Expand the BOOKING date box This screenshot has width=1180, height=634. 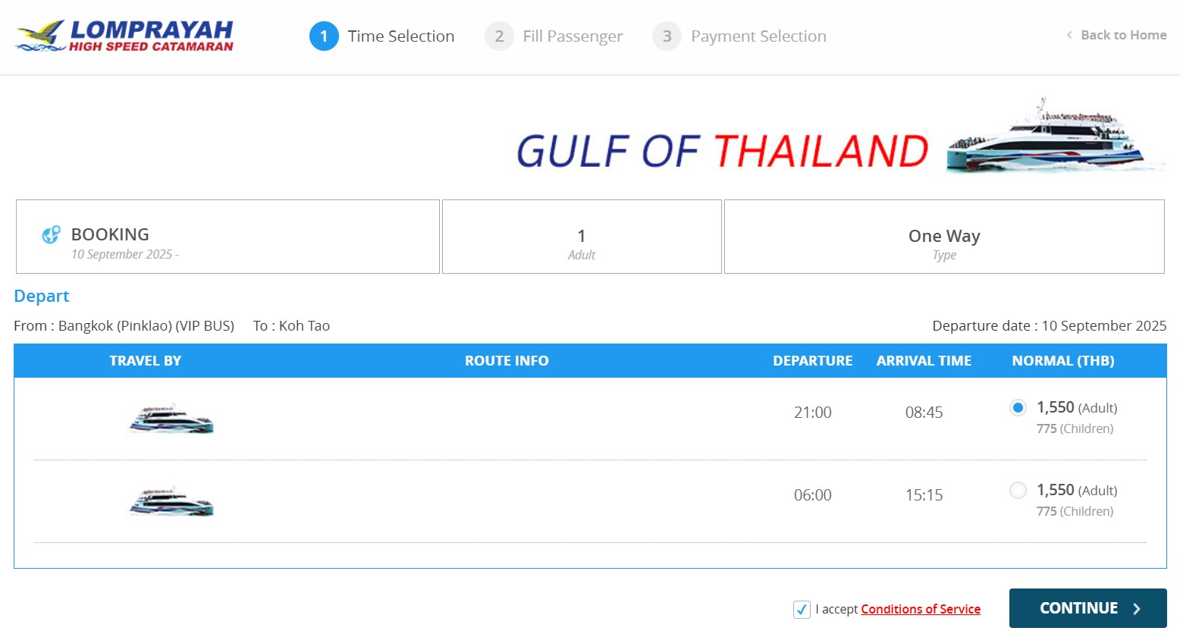(228, 237)
